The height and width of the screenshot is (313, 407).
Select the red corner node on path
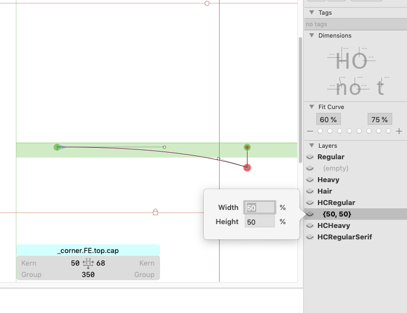[x=247, y=167]
